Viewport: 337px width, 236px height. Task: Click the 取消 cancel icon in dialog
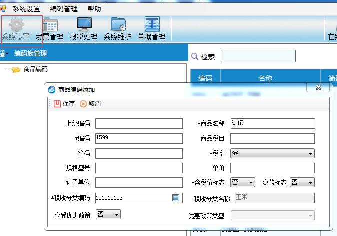pos(83,104)
